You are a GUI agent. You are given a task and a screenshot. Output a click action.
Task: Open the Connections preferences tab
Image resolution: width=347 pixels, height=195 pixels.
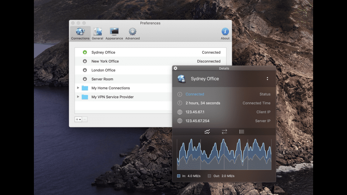click(80, 34)
